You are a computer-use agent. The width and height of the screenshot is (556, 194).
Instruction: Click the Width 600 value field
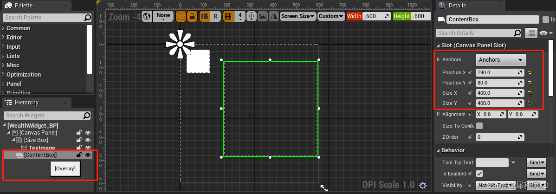click(376, 16)
